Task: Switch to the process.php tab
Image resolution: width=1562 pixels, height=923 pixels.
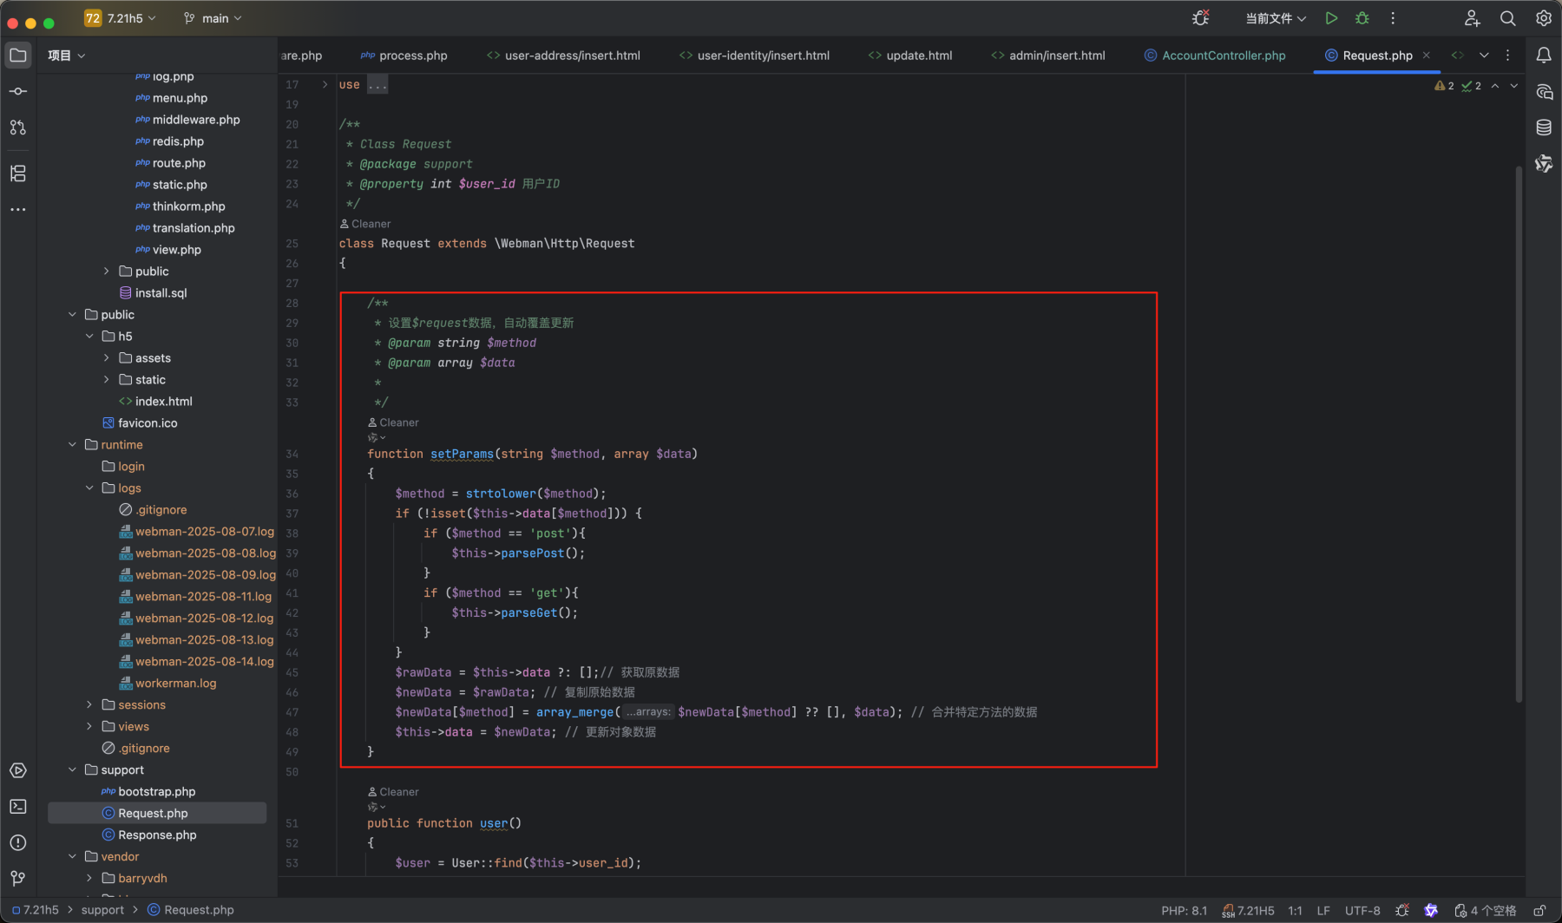Action: [x=404, y=56]
